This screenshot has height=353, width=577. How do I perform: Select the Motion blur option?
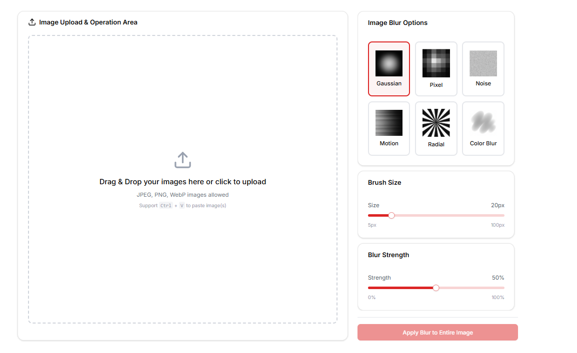pyautogui.click(x=388, y=128)
